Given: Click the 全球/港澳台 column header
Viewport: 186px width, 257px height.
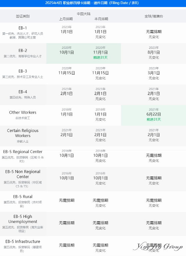Looking at the screenshot, I should pos(154,16).
